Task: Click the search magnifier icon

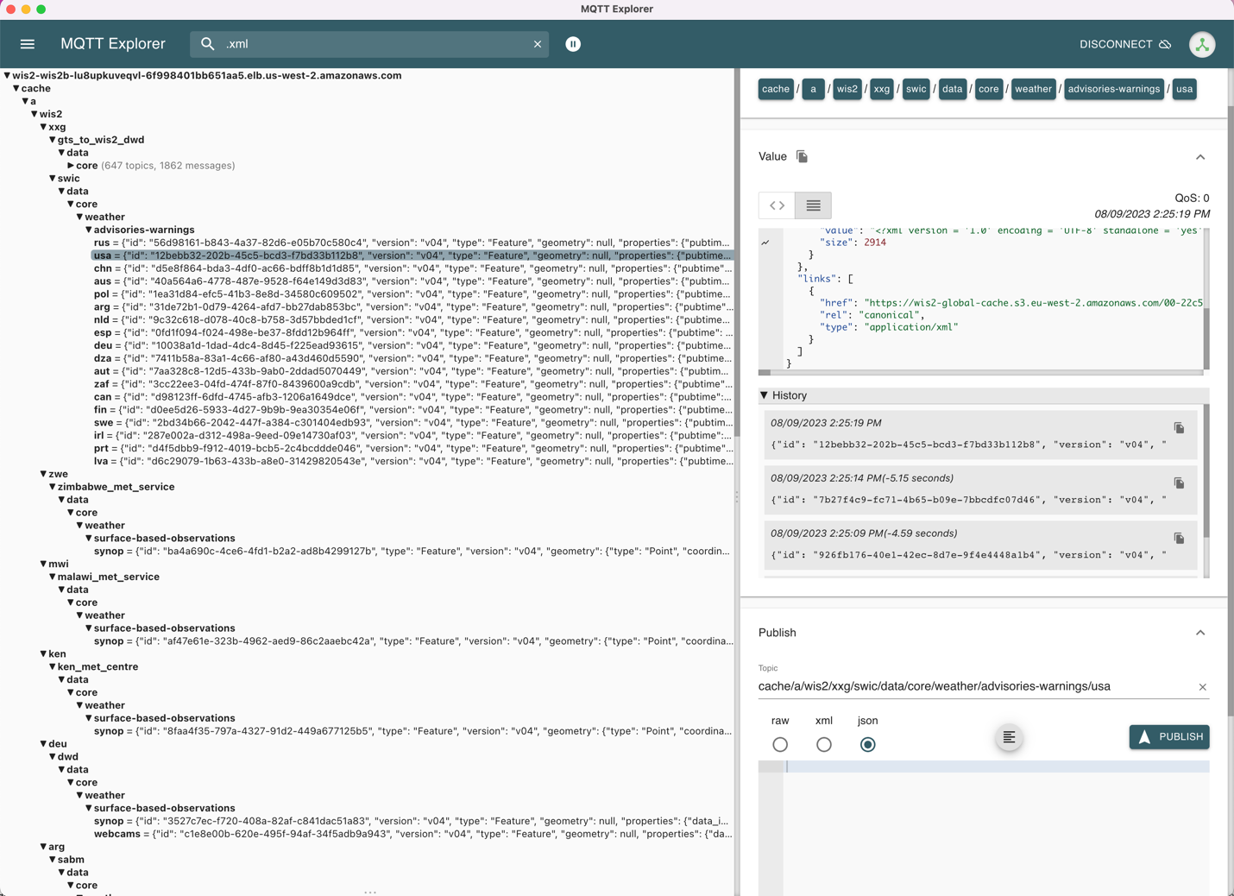Action: 207,44
